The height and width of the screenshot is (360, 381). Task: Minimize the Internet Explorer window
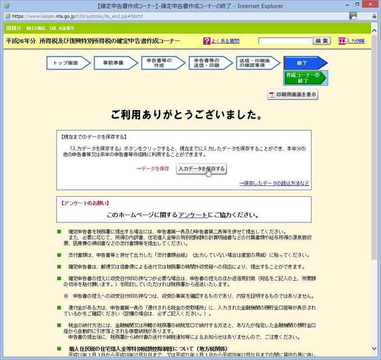pos(347,5)
